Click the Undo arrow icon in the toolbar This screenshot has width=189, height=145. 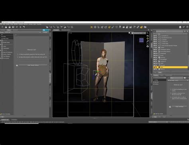click(24, 27)
